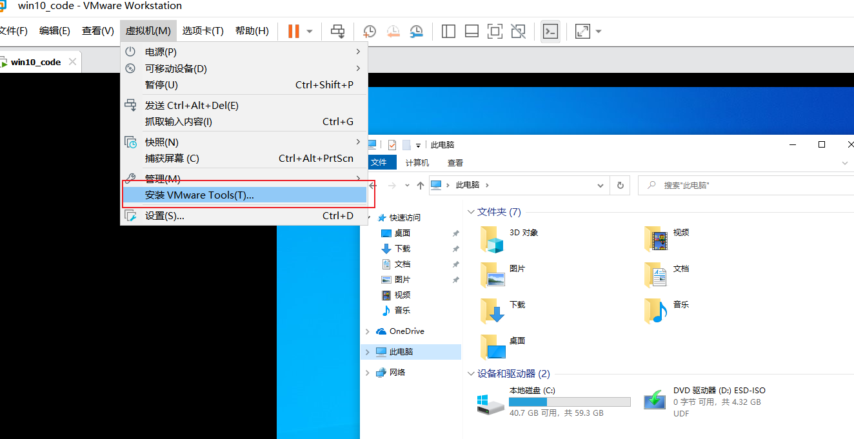Expand the Explorer ribbon with the chevron
The image size is (854, 439).
(845, 163)
